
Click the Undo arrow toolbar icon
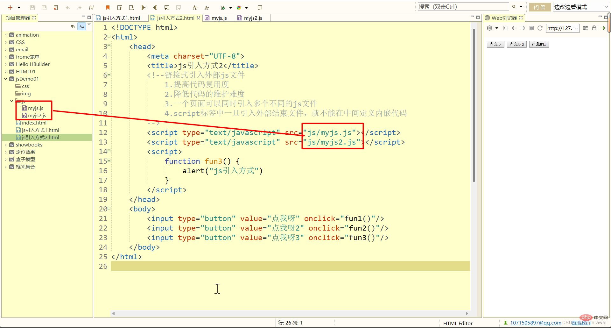(x=68, y=8)
